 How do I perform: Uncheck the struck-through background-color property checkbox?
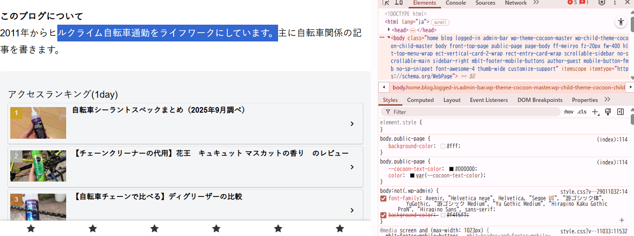383,215
